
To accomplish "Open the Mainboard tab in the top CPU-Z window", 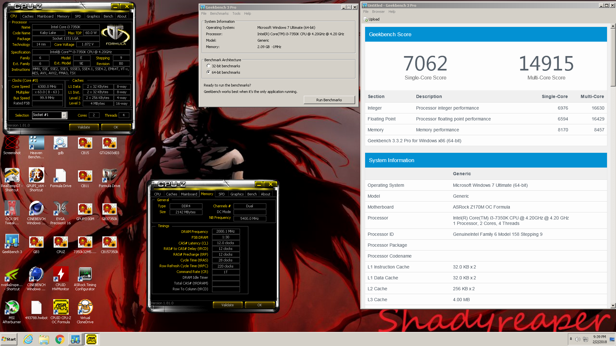I will point(45,16).
